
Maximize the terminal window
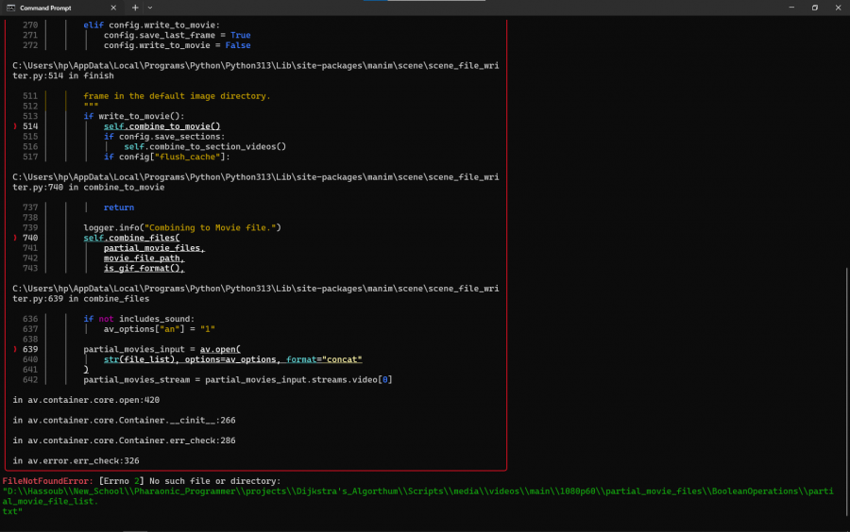pyautogui.click(x=814, y=8)
